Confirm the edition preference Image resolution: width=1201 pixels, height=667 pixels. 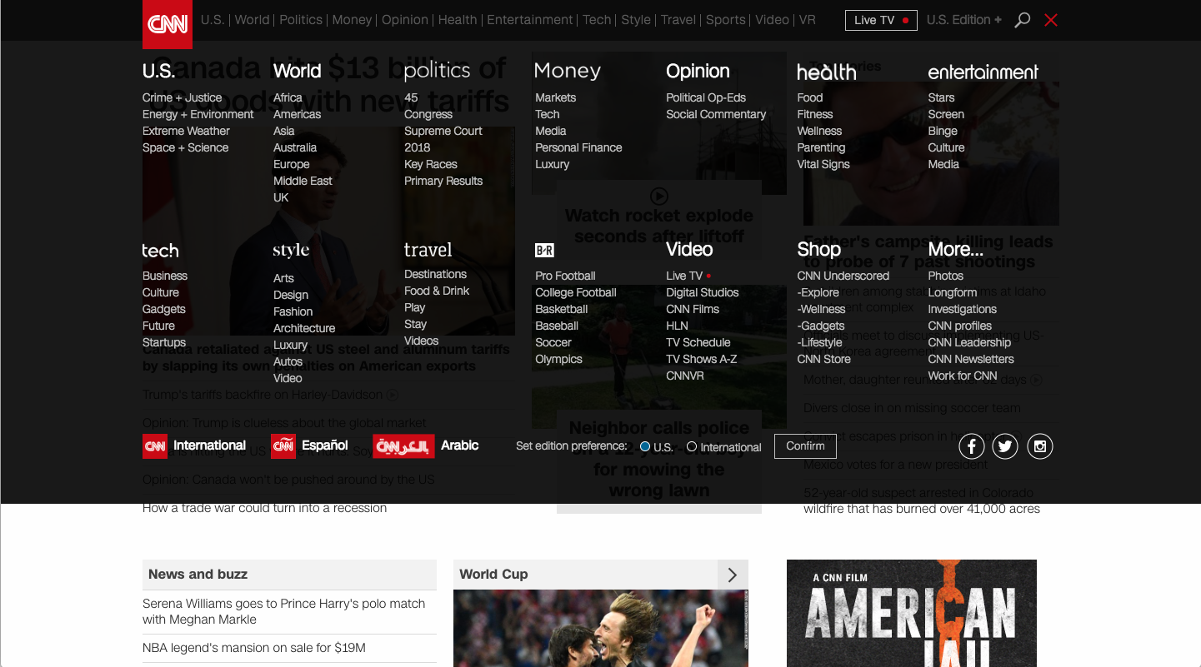click(805, 446)
